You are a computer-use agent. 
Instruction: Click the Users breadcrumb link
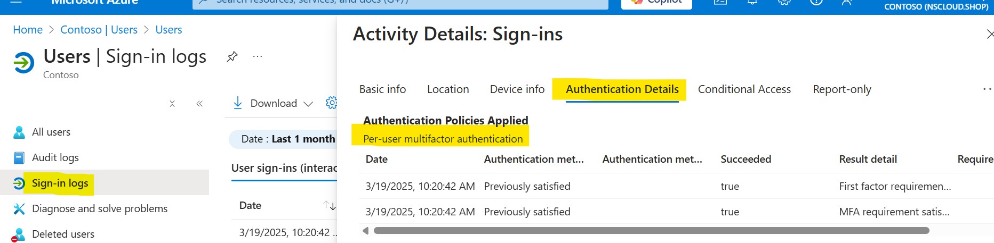tap(169, 30)
